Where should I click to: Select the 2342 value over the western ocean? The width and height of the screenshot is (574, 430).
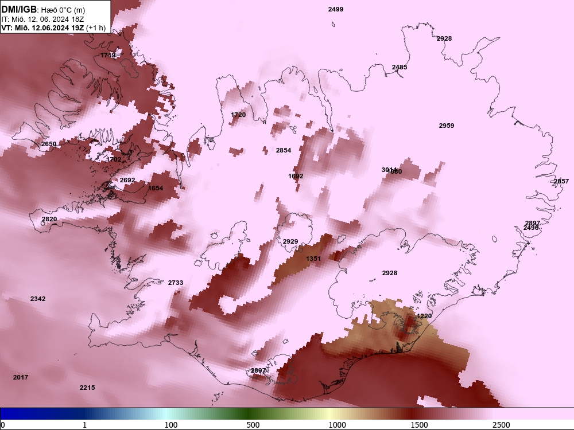(38, 299)
